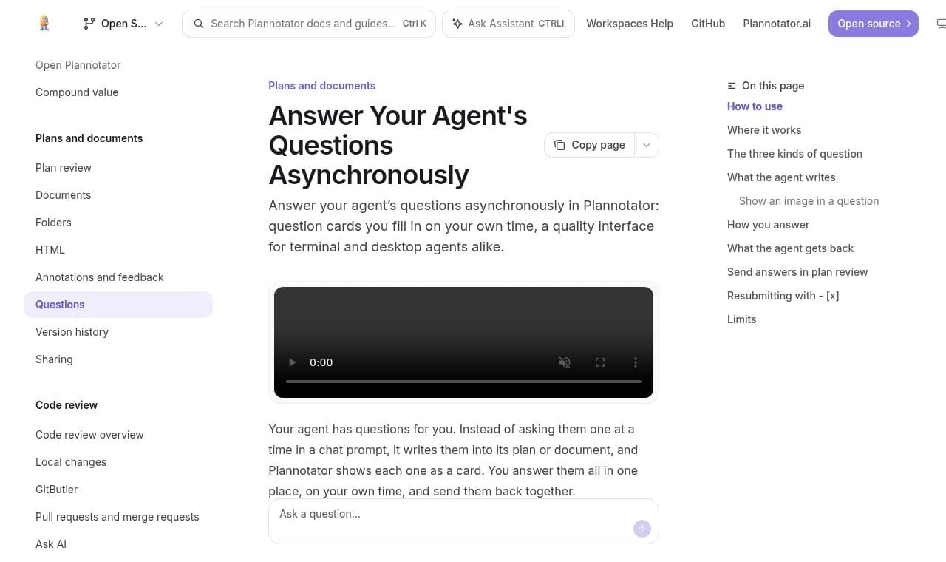Unmute the video sound icon

[x=565, y=362]
